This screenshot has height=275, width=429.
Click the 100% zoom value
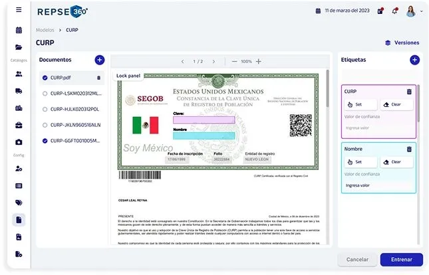[x=246, y=62]
